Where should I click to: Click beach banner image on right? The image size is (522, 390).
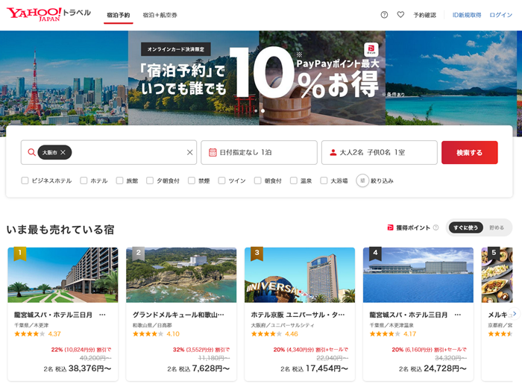[x=451, y=78]
